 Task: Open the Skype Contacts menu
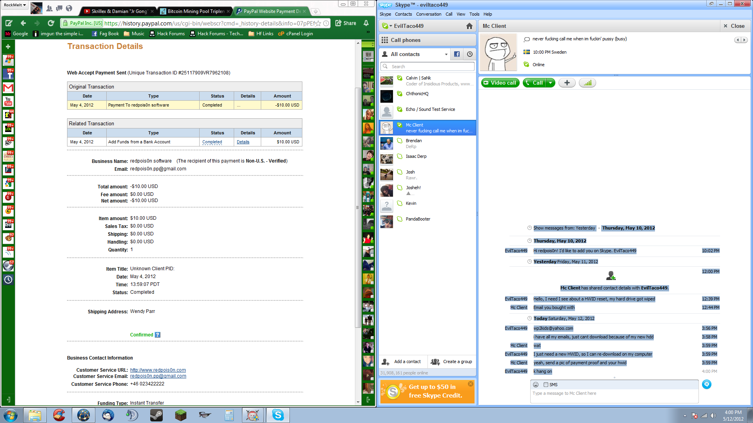(x=403, y=14)
